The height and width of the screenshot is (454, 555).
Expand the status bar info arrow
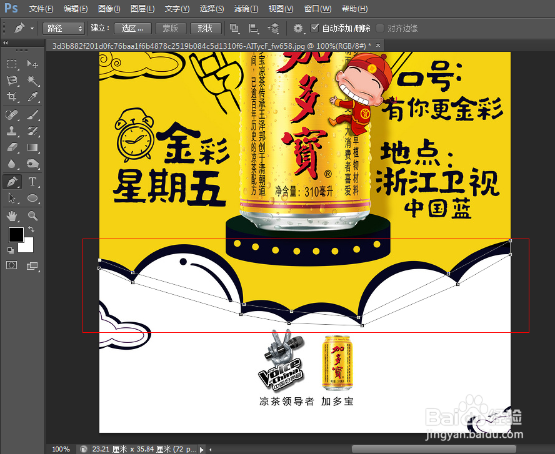[x=202, y=450]
